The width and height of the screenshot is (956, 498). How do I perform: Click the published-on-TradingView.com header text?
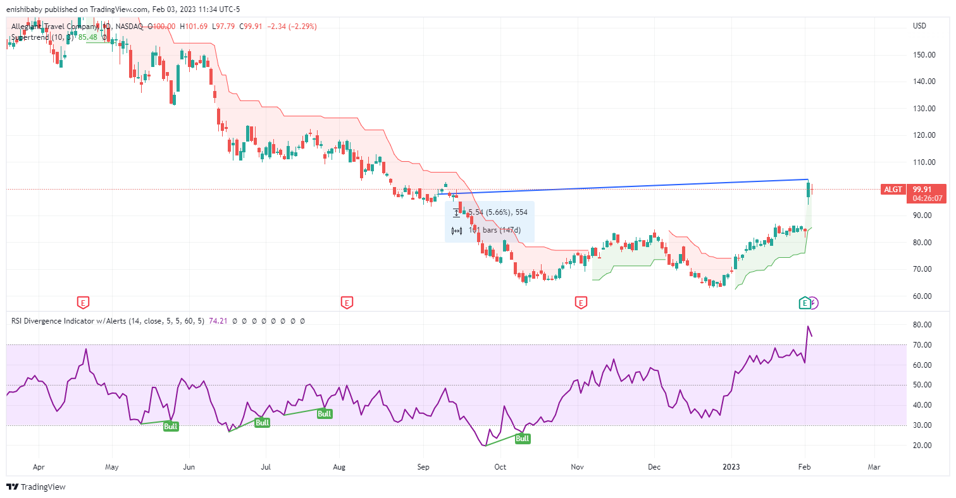tap(123, 9)
